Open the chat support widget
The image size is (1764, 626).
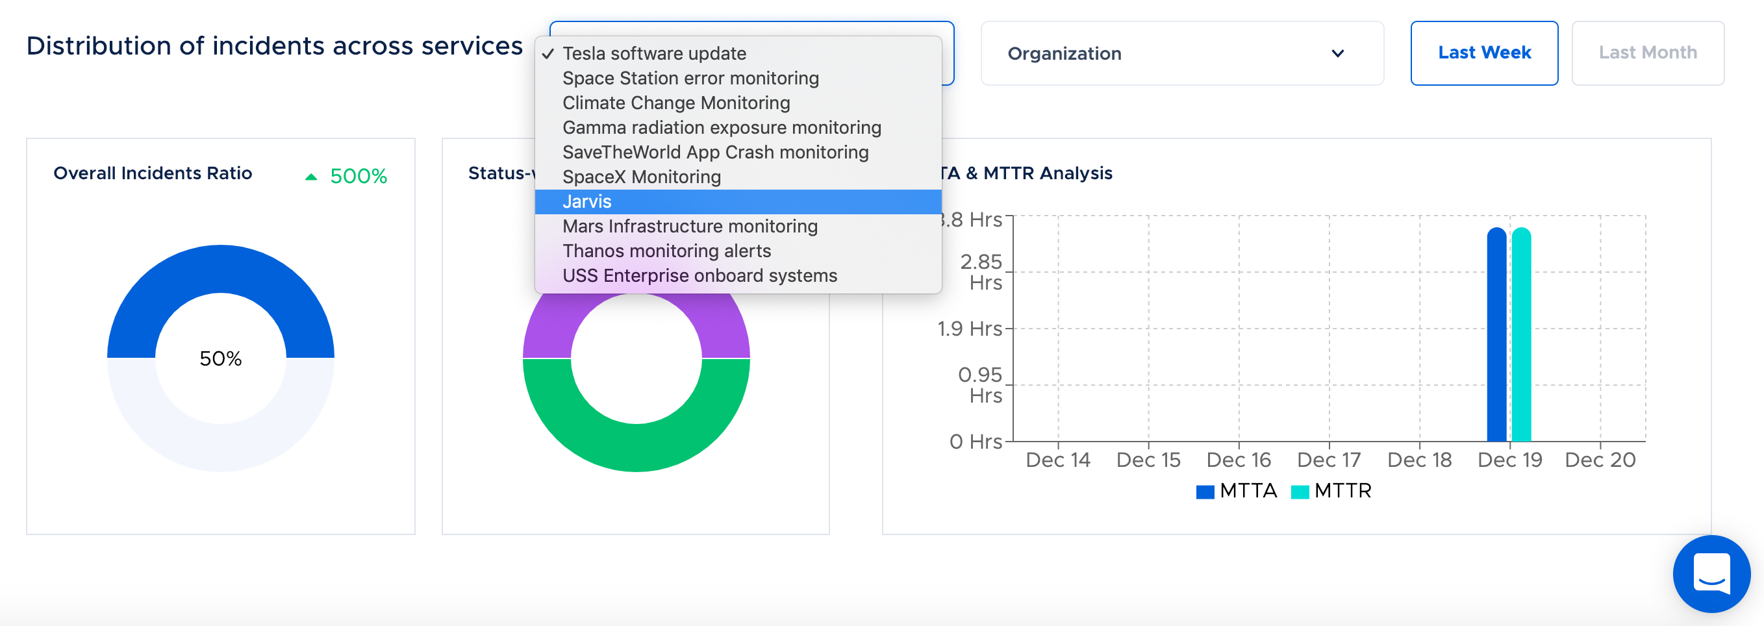(x=1711, y=573)
